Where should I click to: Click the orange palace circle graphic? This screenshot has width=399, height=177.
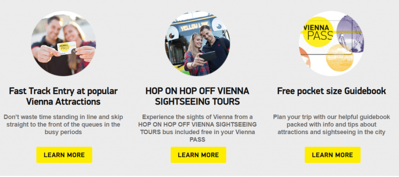tap(340, 58)
